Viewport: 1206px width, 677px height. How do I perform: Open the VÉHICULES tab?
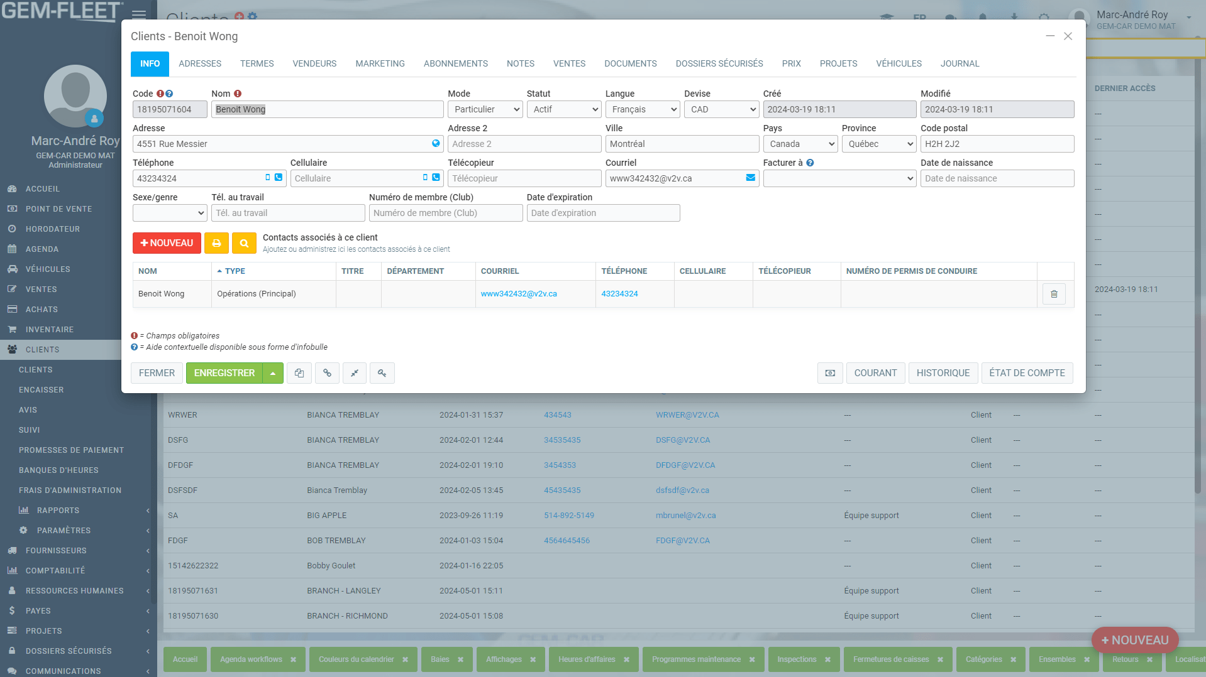[x=899, y=63]
